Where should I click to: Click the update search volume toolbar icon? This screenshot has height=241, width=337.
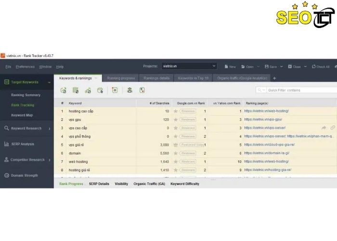point(76,91)
